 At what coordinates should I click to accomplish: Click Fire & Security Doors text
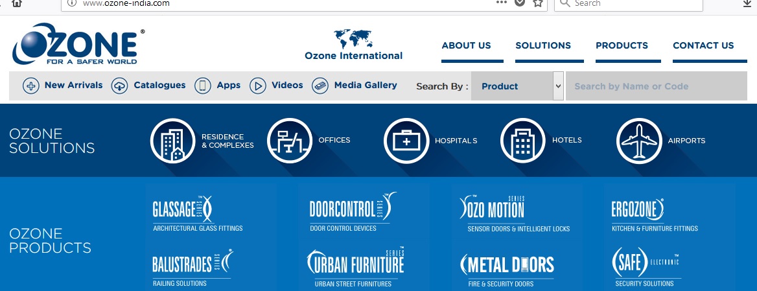pos(500,284)
